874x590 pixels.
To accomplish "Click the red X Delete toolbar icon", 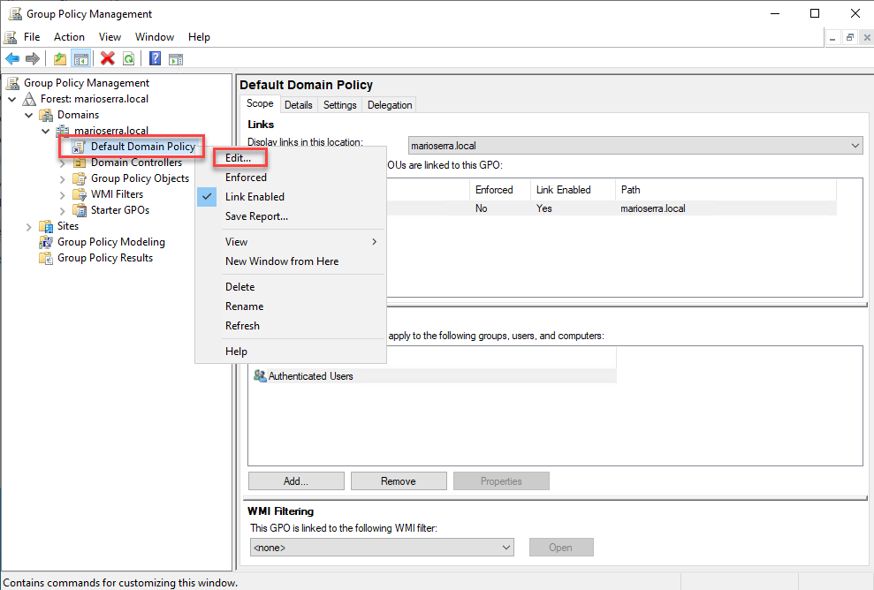I will coord(108,58).
